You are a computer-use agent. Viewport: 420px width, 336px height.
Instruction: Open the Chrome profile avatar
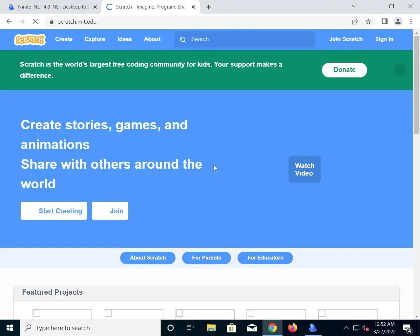(x=398, y=22)
